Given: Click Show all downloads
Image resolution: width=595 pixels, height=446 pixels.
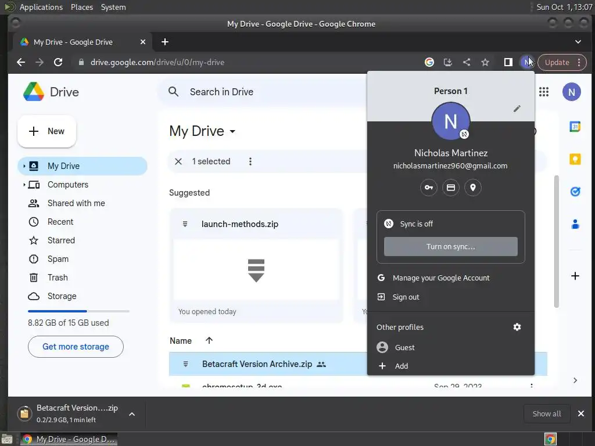Looking at the screenshot, I should [546, 413].
